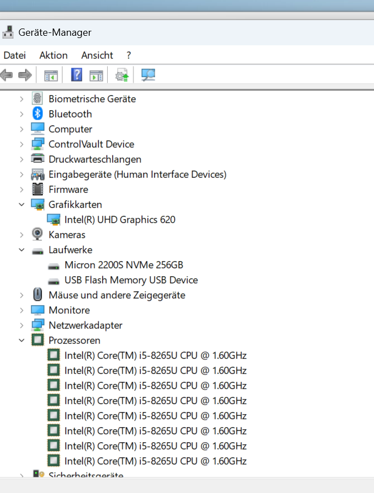Image resolution: width=374 pixels, height=493 pixels.
Task: Select the Eingabegeräte (Human Interface Devices) label
Action: click(x=137, y=174)
